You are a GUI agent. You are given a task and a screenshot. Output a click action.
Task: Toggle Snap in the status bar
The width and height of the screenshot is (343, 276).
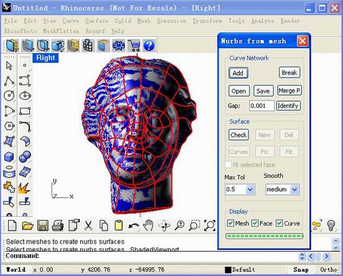click(x=301, y=270)
